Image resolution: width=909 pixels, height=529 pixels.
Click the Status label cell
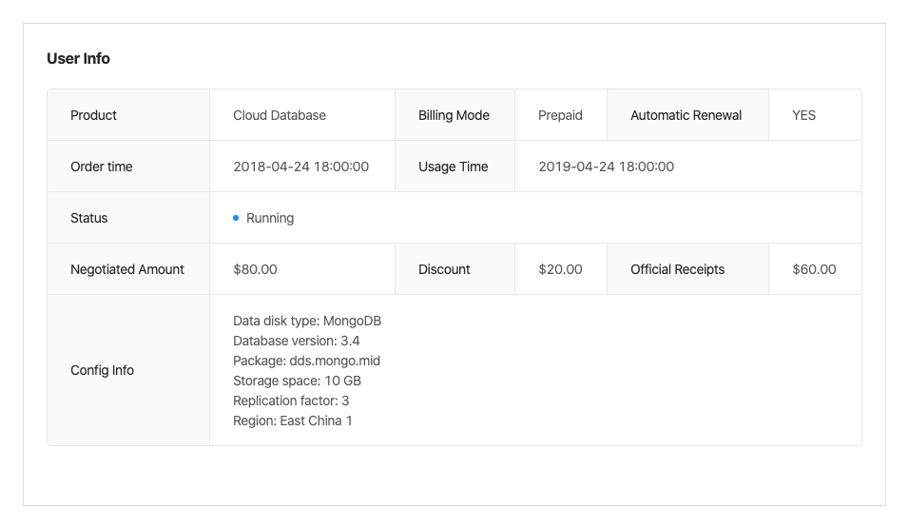pos(89,218)
